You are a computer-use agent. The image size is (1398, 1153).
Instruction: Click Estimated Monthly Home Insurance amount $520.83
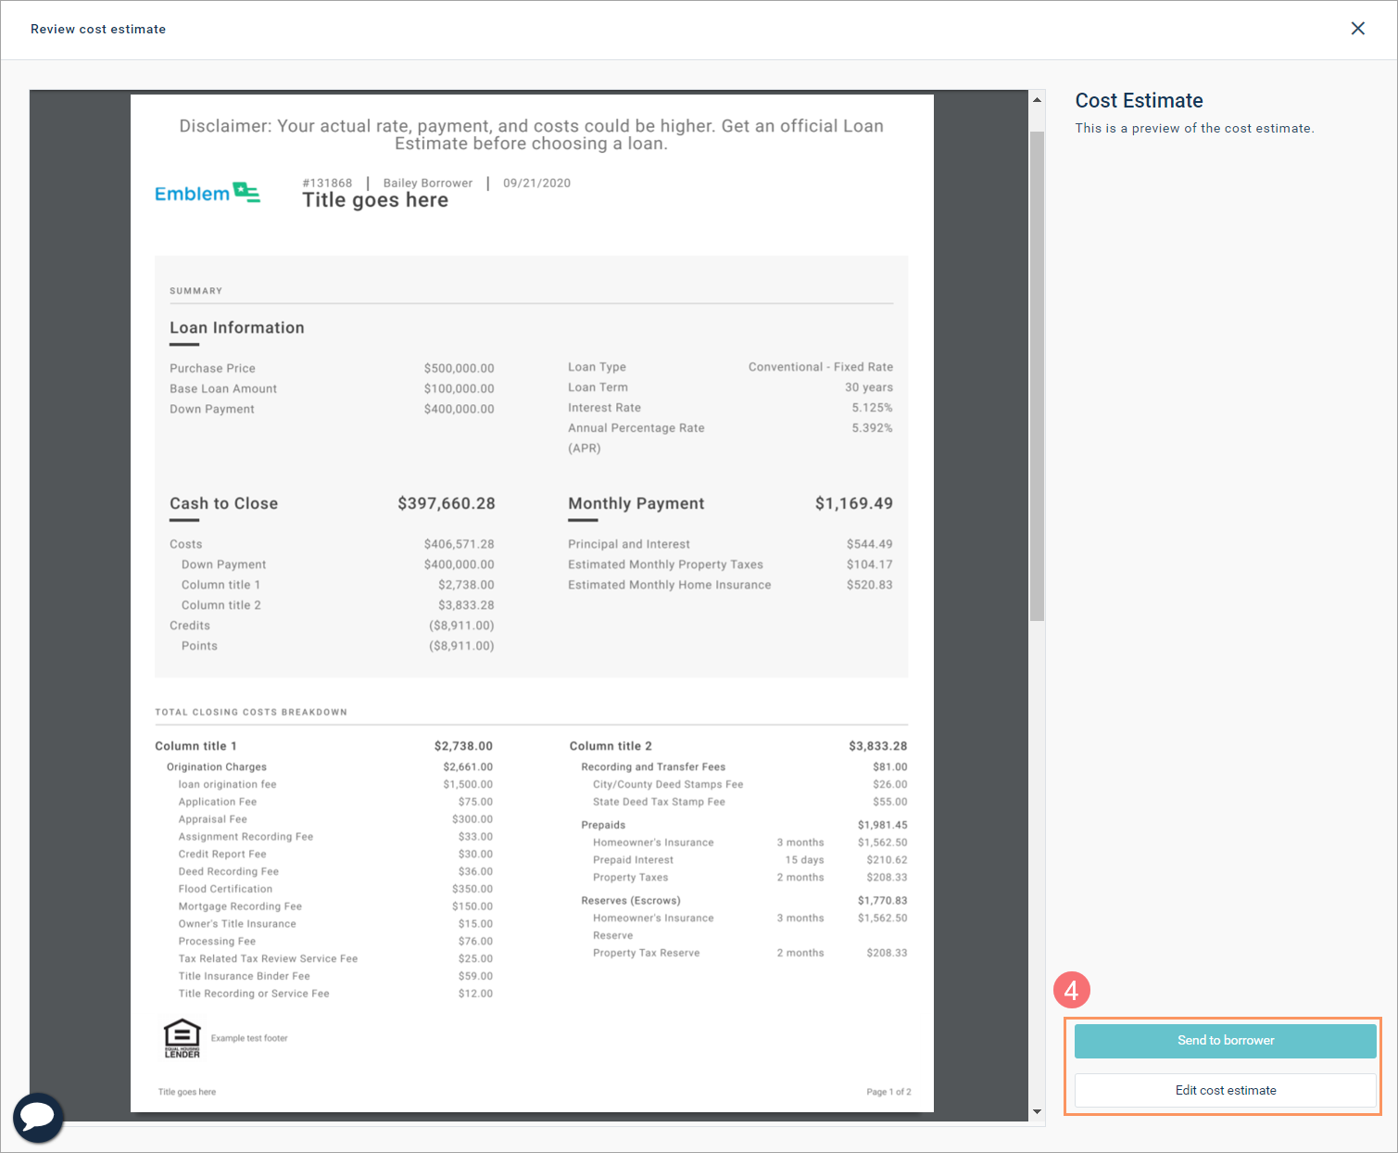869,585
